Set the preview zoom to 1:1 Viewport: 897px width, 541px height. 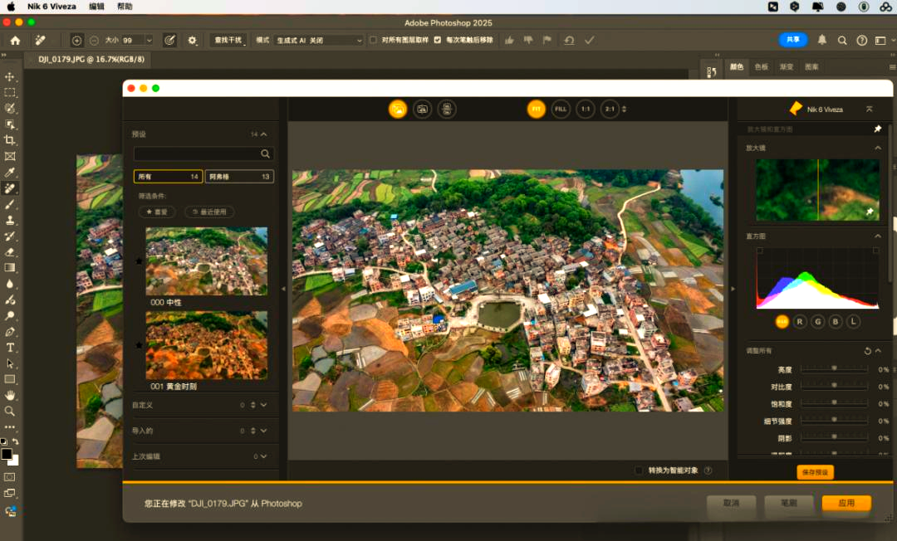586,109
